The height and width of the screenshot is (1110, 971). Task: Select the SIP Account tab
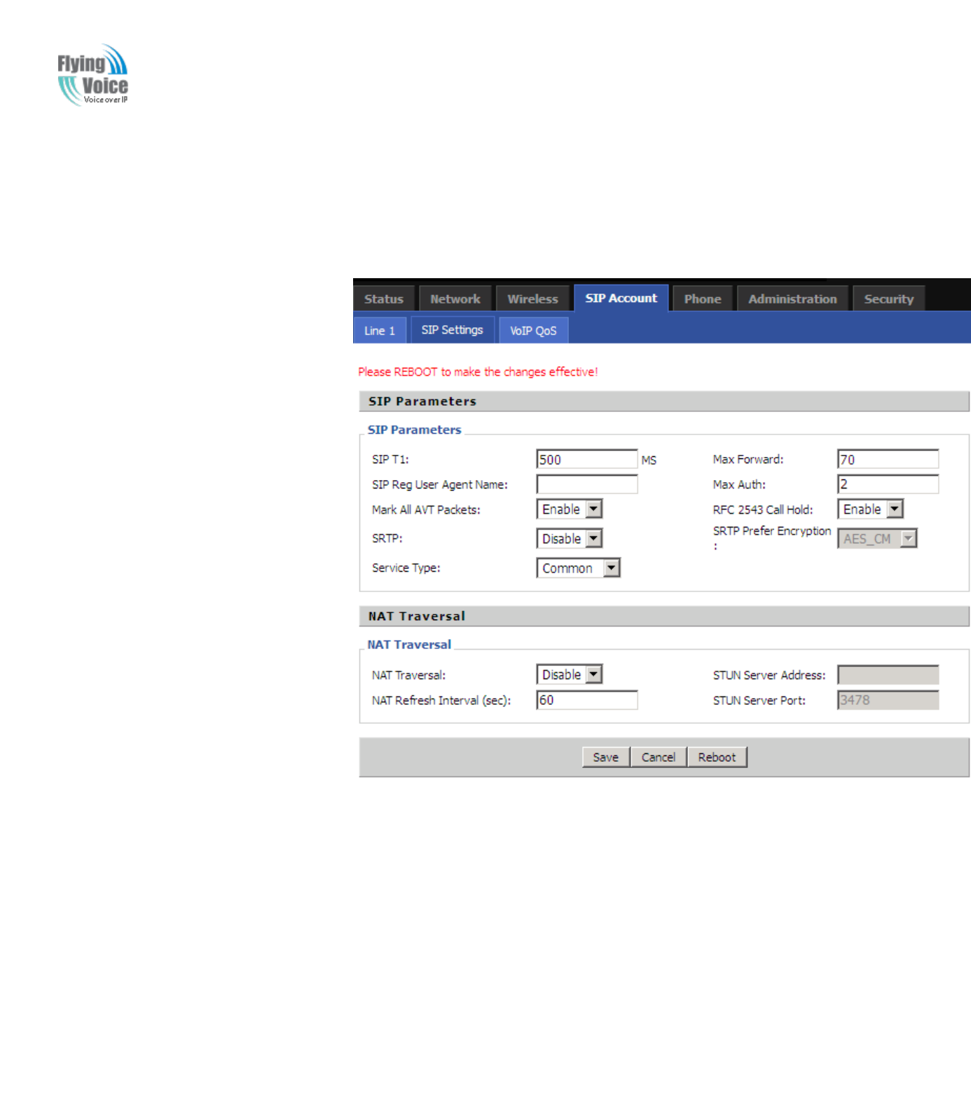coord(621,298)
